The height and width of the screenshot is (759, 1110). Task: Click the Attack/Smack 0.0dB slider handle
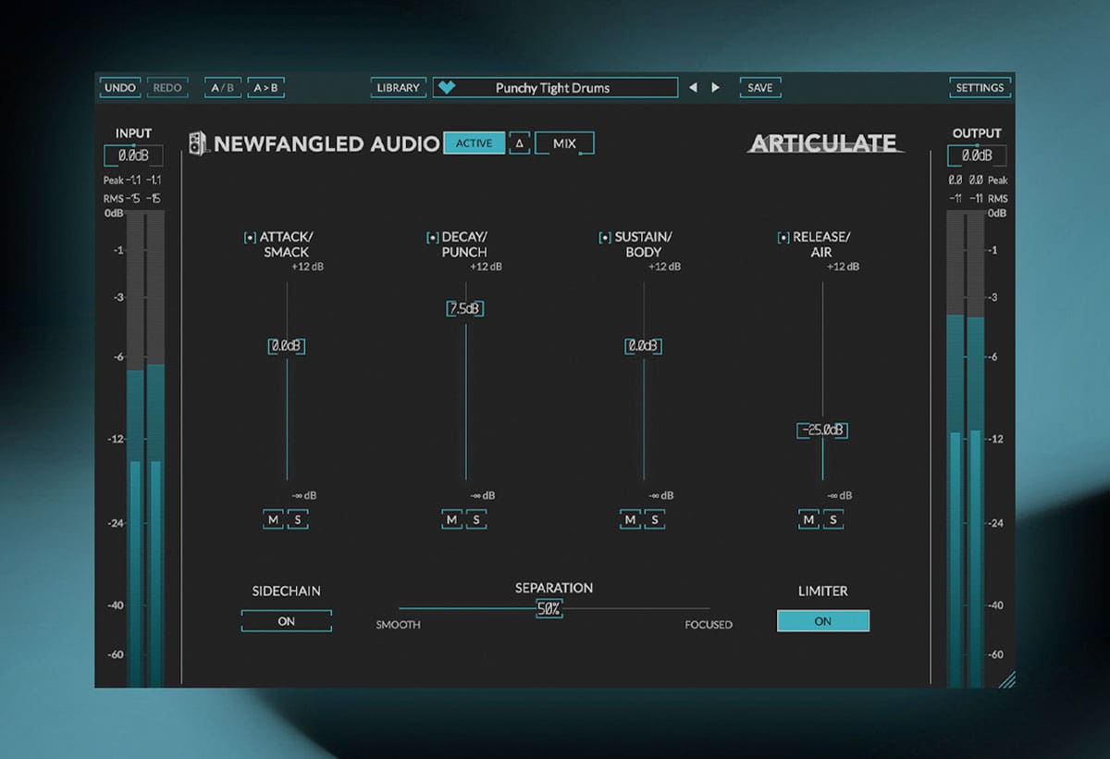click(287, 346)
